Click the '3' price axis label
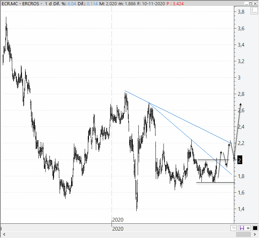This screenshot has width=259, height=238. 239,78
